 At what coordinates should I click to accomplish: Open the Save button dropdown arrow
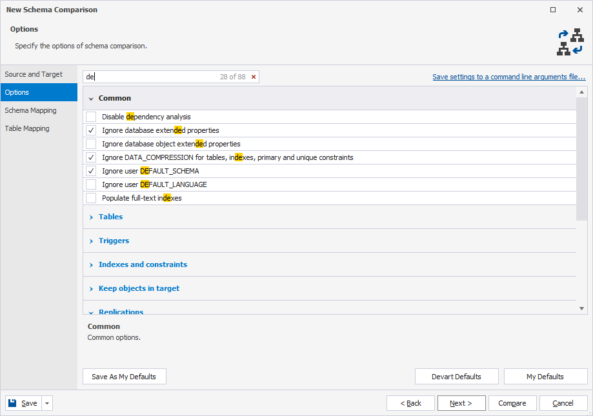[x=47, y=403]
